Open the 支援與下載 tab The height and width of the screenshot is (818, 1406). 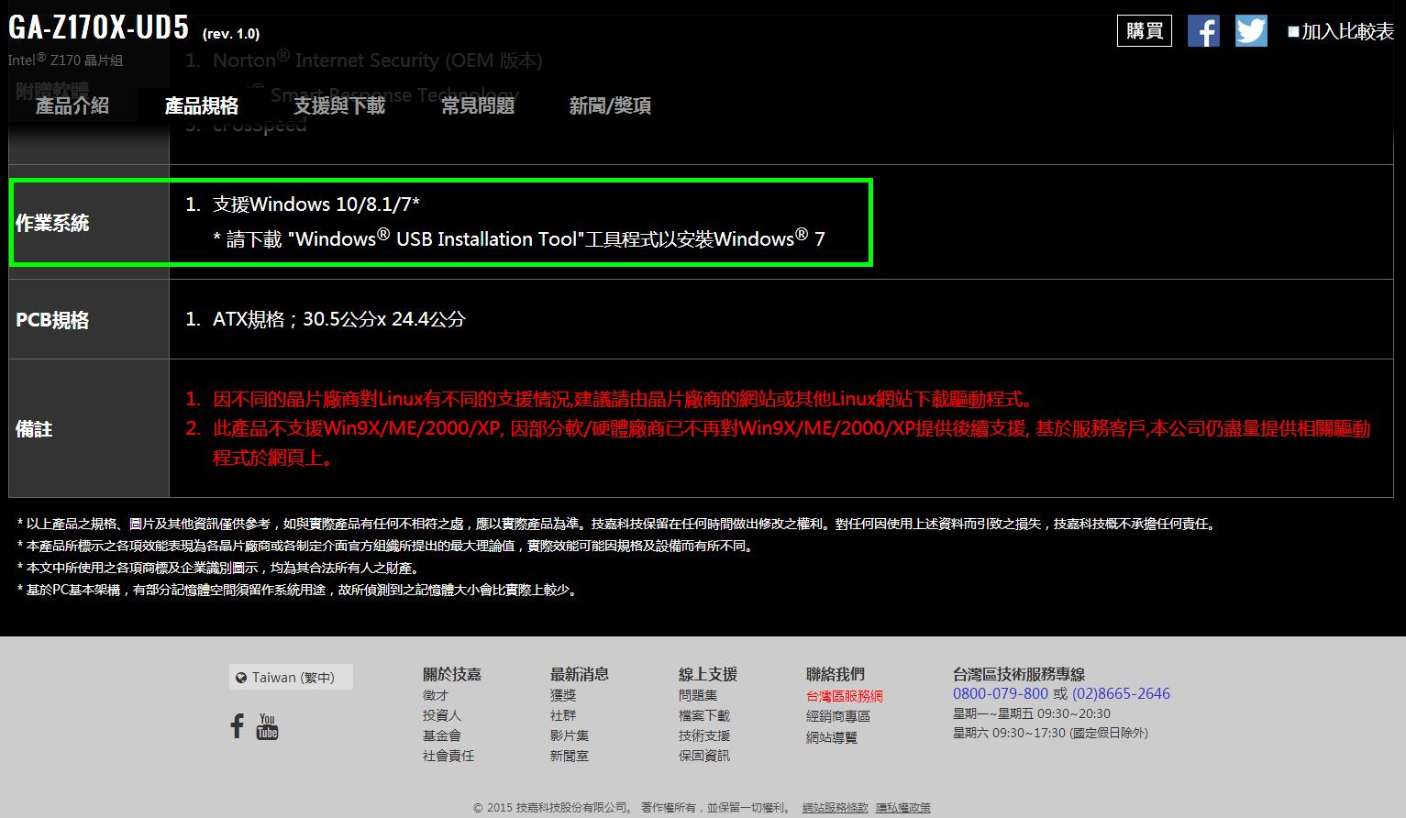[339, 105]
